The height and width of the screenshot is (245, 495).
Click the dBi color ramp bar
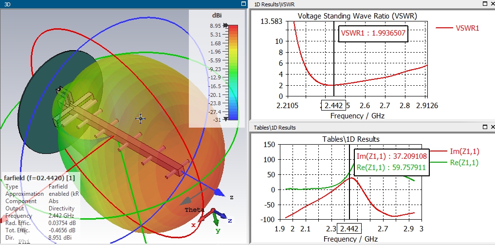(233, 72)
